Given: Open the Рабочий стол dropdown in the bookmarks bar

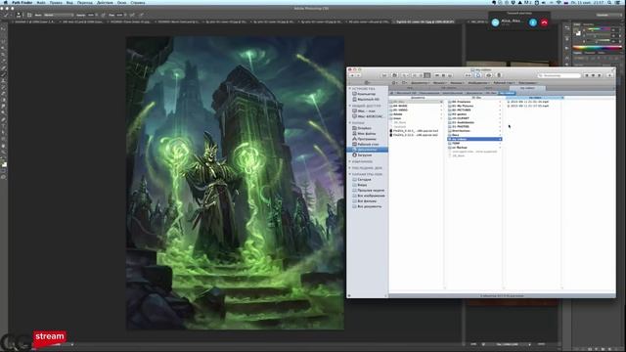Looking at the screenshot, I should click(504, 83).
